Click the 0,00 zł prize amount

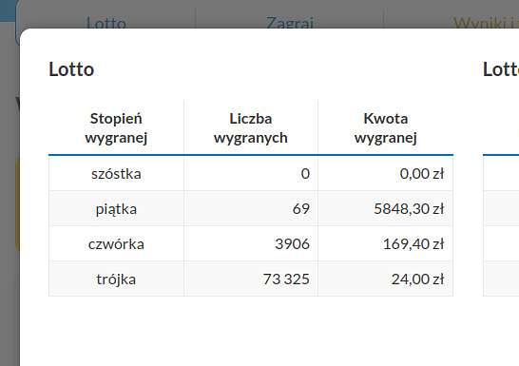click(422, 174)
